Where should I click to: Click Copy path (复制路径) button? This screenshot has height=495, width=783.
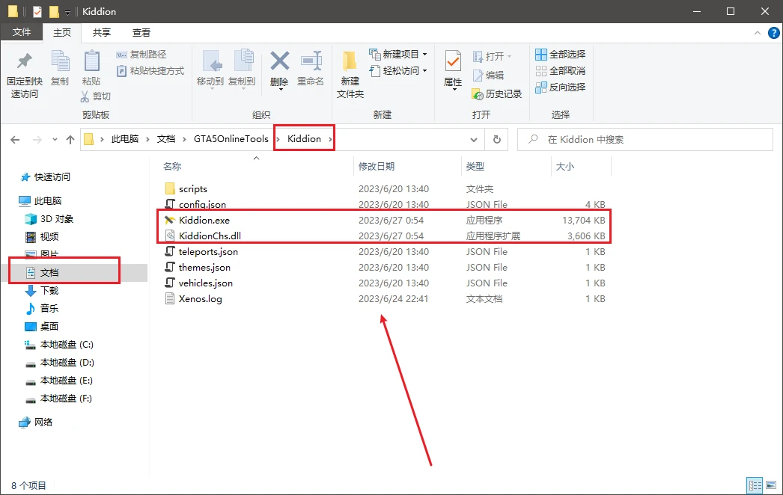(141, 55)
